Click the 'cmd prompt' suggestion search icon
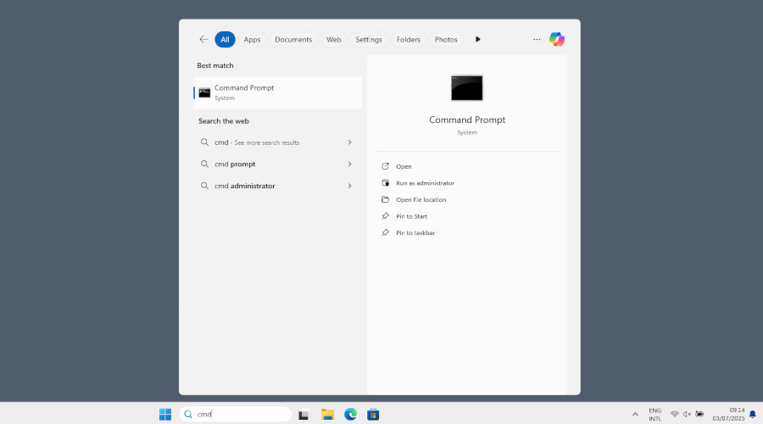This screenshot has width=763, height=424. (x=204, y=164)
